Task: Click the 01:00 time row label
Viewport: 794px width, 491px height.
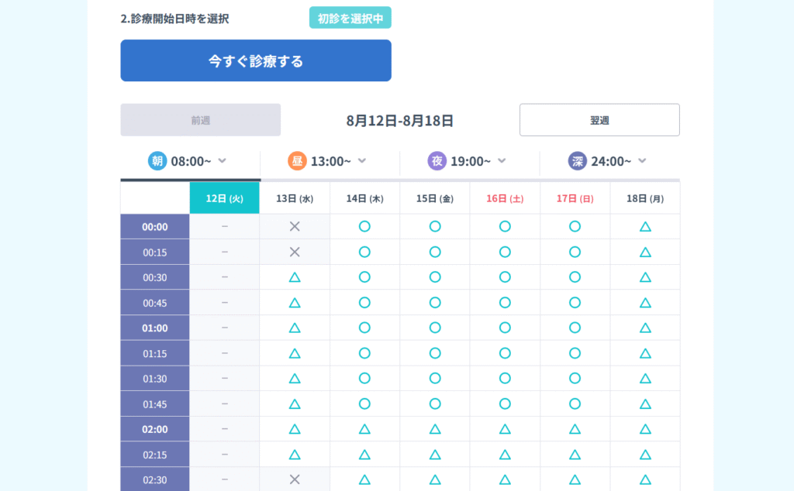Action: point(155,328)
